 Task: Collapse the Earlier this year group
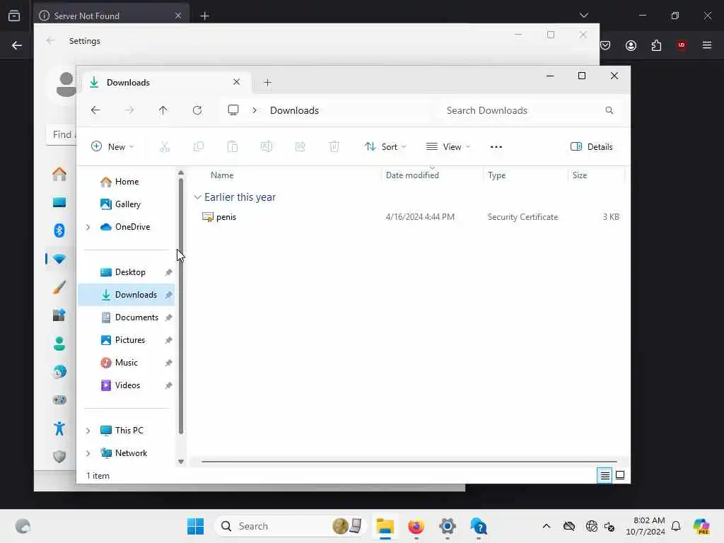[x=197, y=197]
